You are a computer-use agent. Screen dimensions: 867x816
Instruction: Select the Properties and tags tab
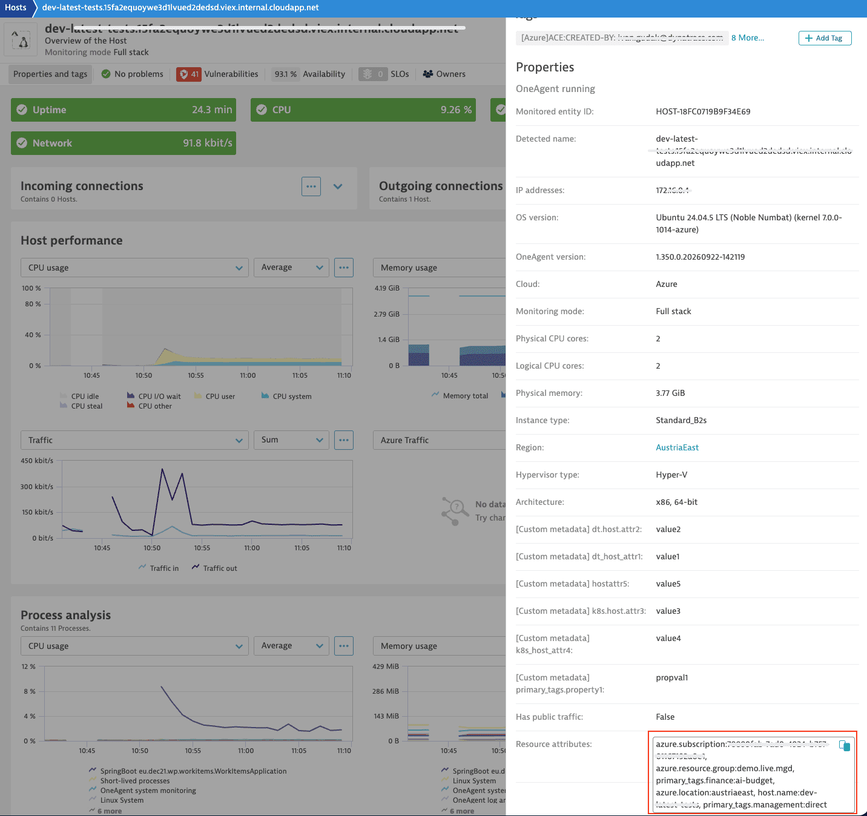click(x=50, y=74)
